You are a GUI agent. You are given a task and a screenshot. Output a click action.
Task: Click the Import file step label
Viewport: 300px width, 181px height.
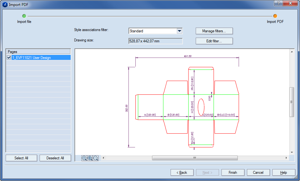tap(24, 22)
